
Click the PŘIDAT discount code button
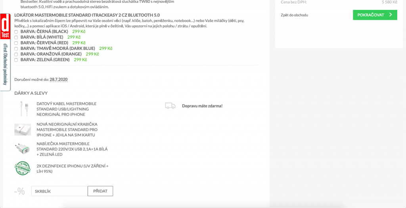100,191
